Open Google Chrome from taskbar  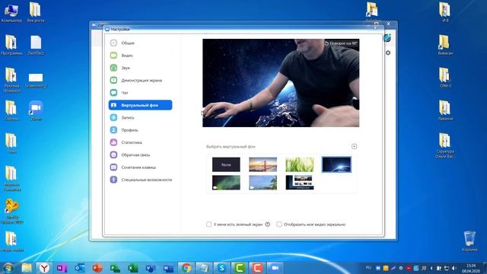(186, 268)
